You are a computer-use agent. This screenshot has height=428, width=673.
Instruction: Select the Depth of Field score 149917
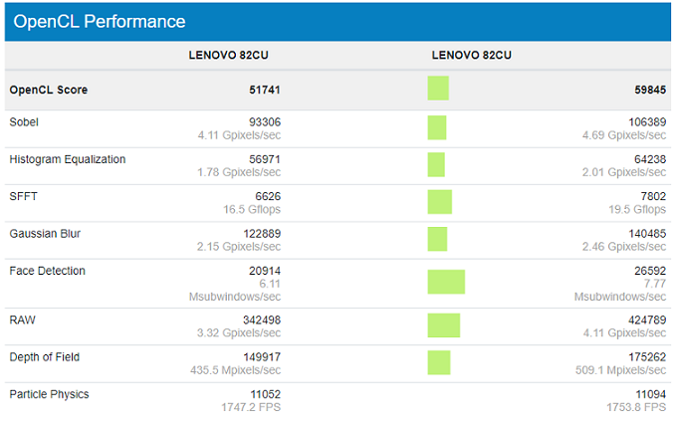click(262, 357)
